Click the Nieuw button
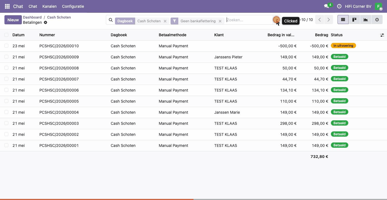The height and width of the screenshot is (200, 387). click(13, 20)
